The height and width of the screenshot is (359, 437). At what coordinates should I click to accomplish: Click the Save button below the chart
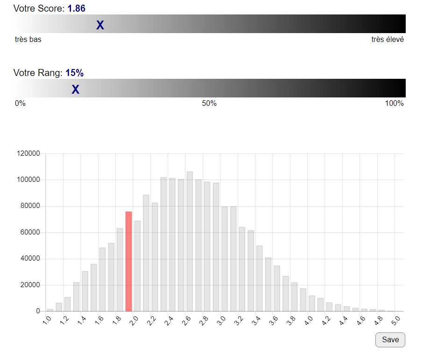tap(390, 340)
